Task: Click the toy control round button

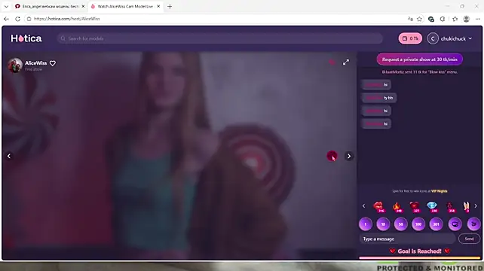Action: pos(455,224)
